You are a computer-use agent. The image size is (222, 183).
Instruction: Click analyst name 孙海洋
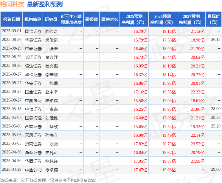(x=51, y=135)
